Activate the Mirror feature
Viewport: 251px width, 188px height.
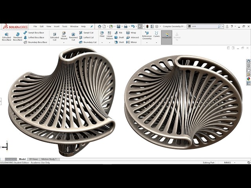131,42
